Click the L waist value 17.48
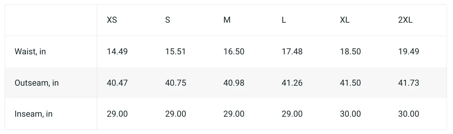Viewport: 453px width, 134px height. 292,52
